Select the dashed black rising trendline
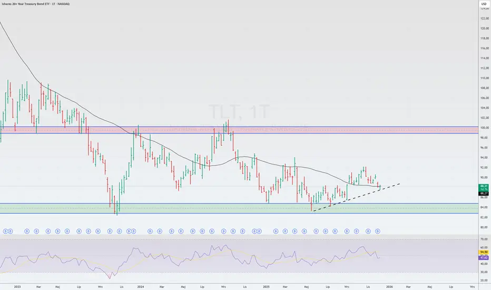 tap(356, 197)
